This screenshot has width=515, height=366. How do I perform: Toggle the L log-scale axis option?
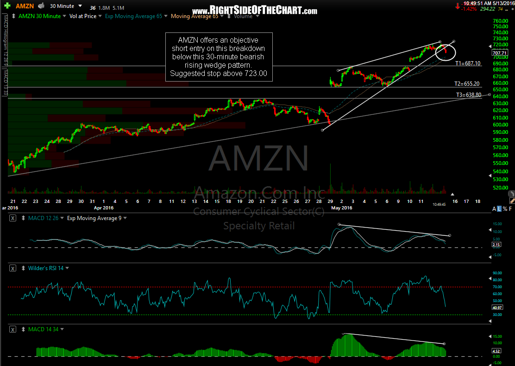pyautogui.click(x=499, y=209)
